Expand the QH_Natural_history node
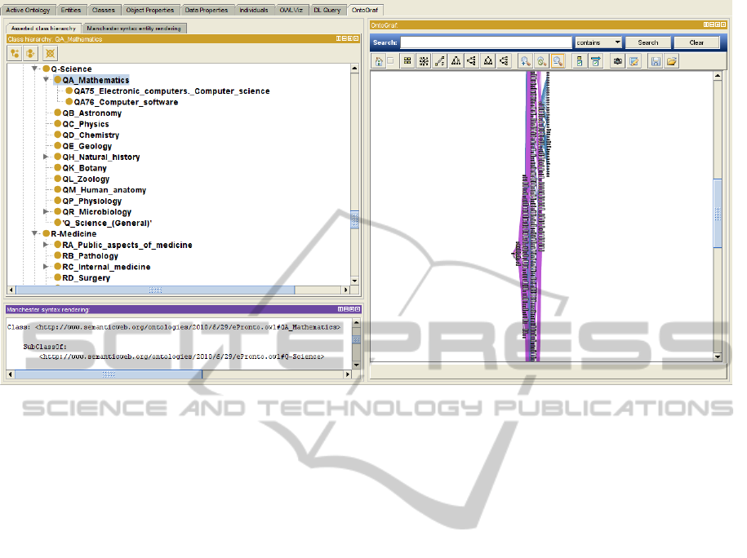Image resolution: width=747 pixels, height=558 pixels. 47,157
